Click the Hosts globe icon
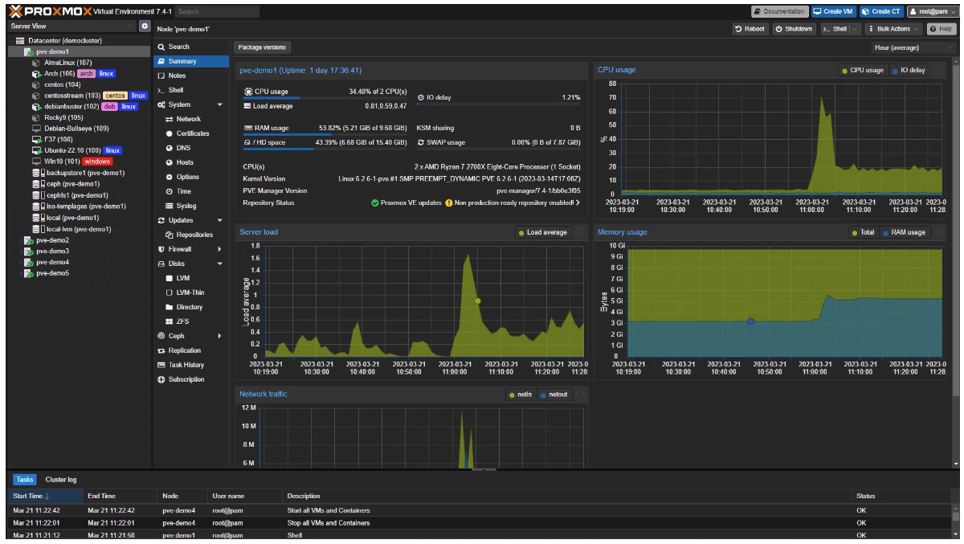This screenshot has height=544, width=964. tap(170, 162)
